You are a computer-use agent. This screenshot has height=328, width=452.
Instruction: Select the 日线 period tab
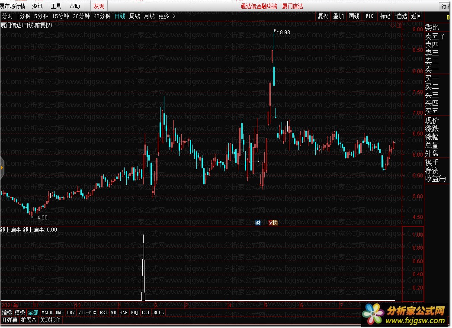[120, 16]
